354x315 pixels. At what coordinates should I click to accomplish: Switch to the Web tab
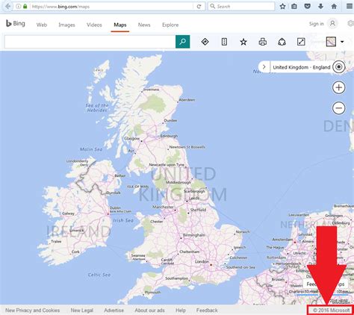pos(42,25)
